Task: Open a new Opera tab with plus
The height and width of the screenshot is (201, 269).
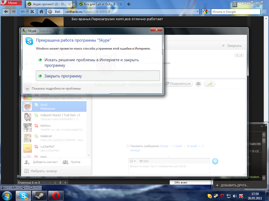Action: pos(129,4)
